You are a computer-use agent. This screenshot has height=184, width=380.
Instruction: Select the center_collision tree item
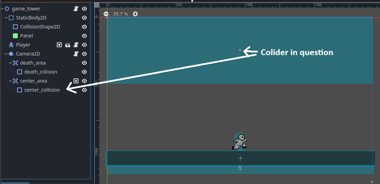tap(42, 90)
